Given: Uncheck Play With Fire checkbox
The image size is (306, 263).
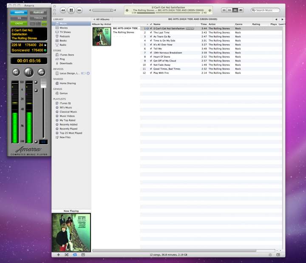Looking at the screenshot, I should 151,73.
